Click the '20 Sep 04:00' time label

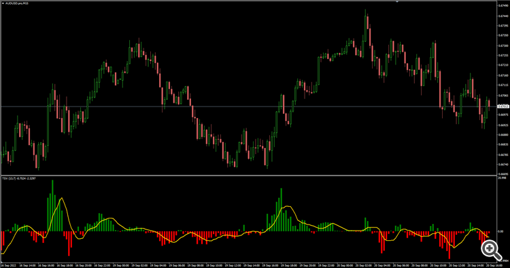pyautogui.click(x=382, y=265)
